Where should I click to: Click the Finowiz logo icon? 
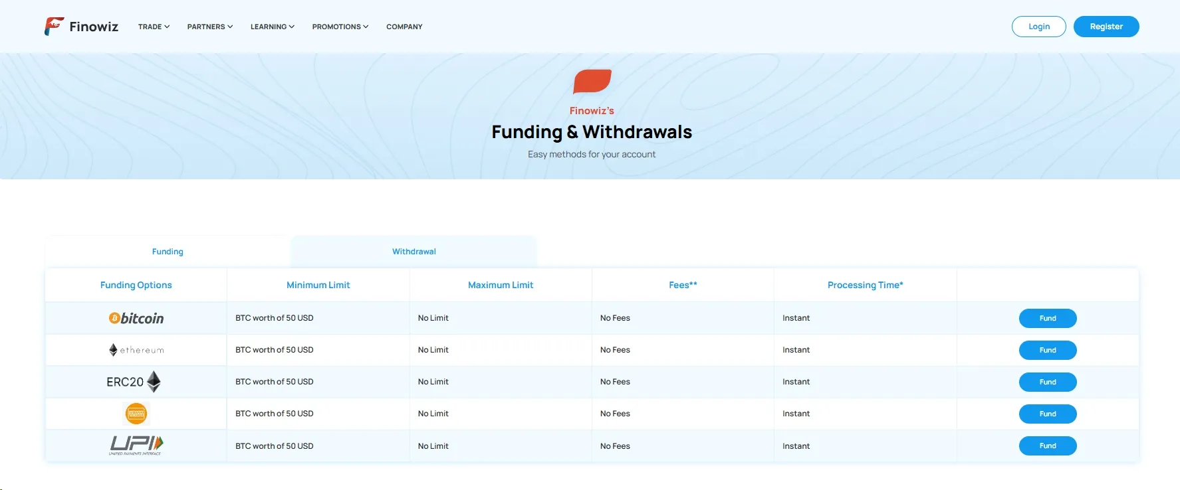tap(54, 26)
